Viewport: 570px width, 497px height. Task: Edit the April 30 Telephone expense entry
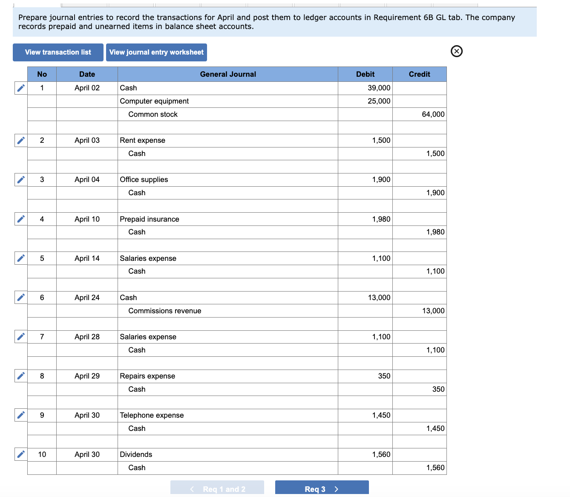coord(20,415)
